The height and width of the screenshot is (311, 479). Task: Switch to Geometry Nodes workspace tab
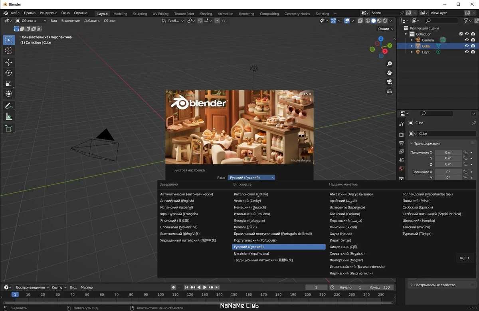point(297,14)
